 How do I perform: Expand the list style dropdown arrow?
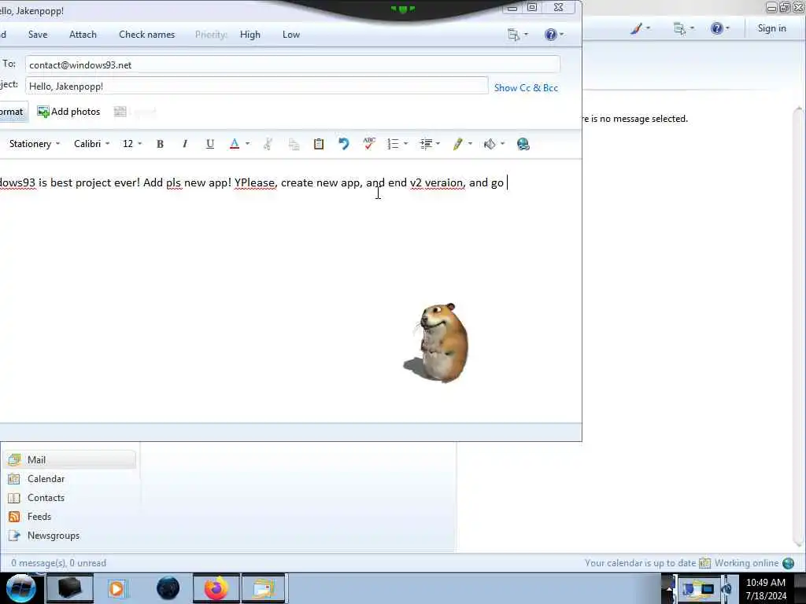tap(405, 144)
